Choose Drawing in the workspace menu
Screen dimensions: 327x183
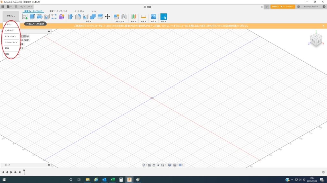click(11, 54)
